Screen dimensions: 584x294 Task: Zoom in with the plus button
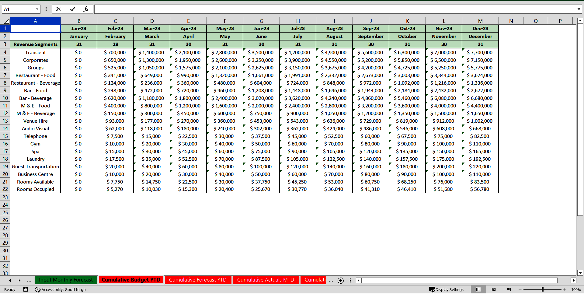[565, 289]
